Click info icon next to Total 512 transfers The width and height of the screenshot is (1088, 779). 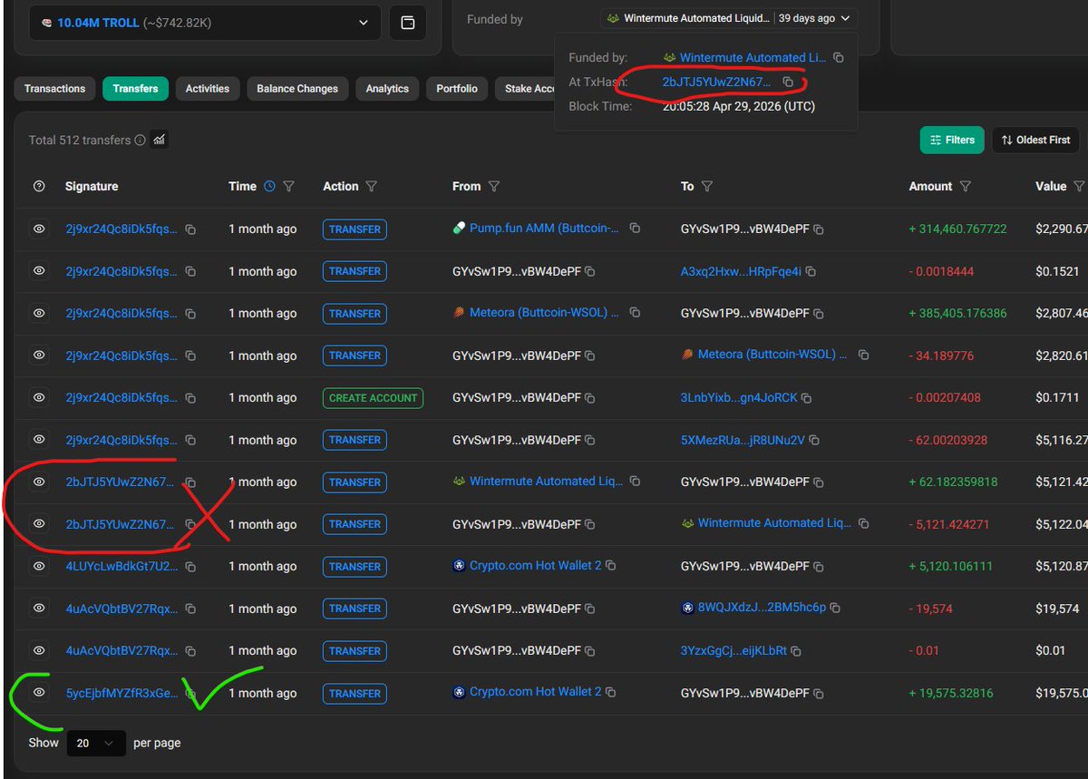(x=140, y=141)
